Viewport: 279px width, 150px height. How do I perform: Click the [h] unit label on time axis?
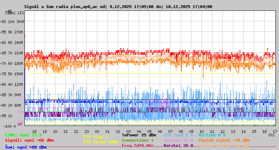(271, 135)
